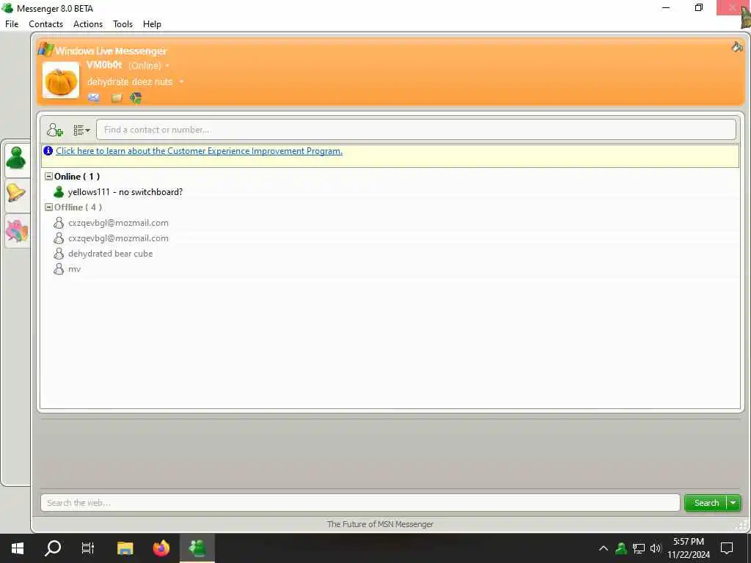Select contact yellows111 - no switchboard?
Screen dimensions: 751x563
pos(125,192)
